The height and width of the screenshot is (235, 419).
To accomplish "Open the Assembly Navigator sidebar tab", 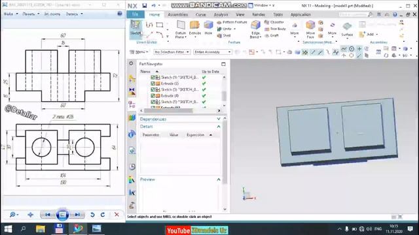I will 132,78.
